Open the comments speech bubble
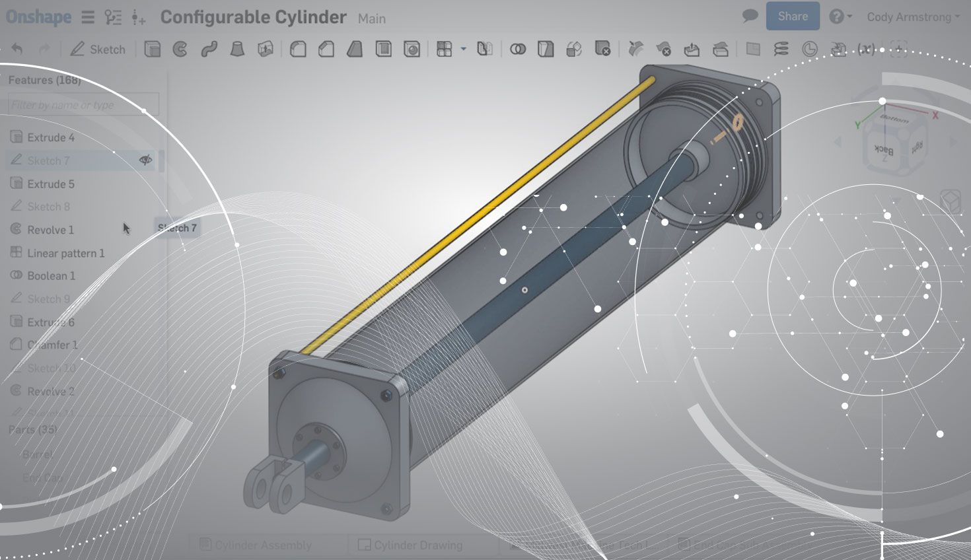This screenshot has width=971, height=560. pyautogui.click(x=750, y=17)
